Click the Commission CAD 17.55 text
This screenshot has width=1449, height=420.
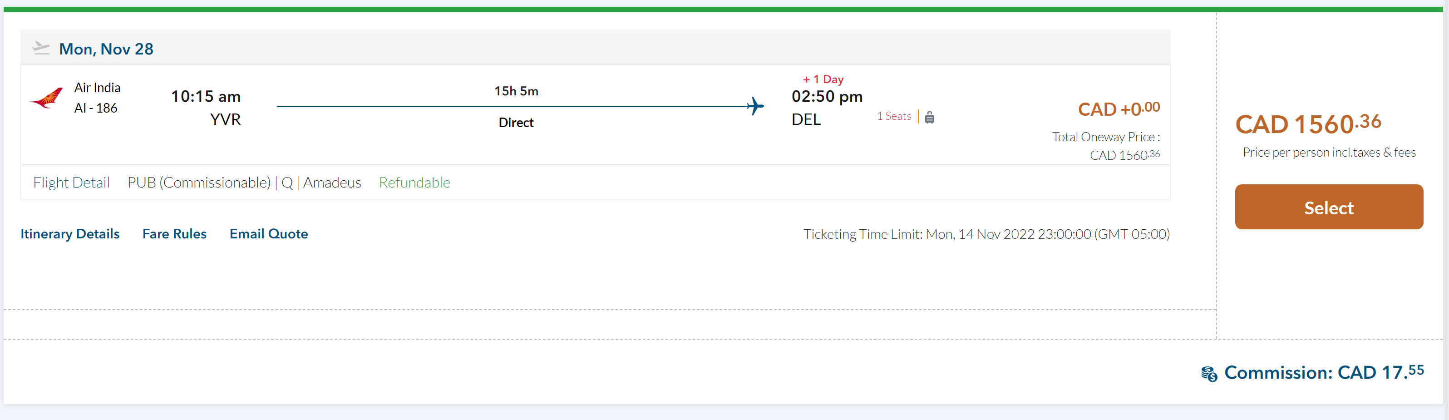[x=1324, y=372]
